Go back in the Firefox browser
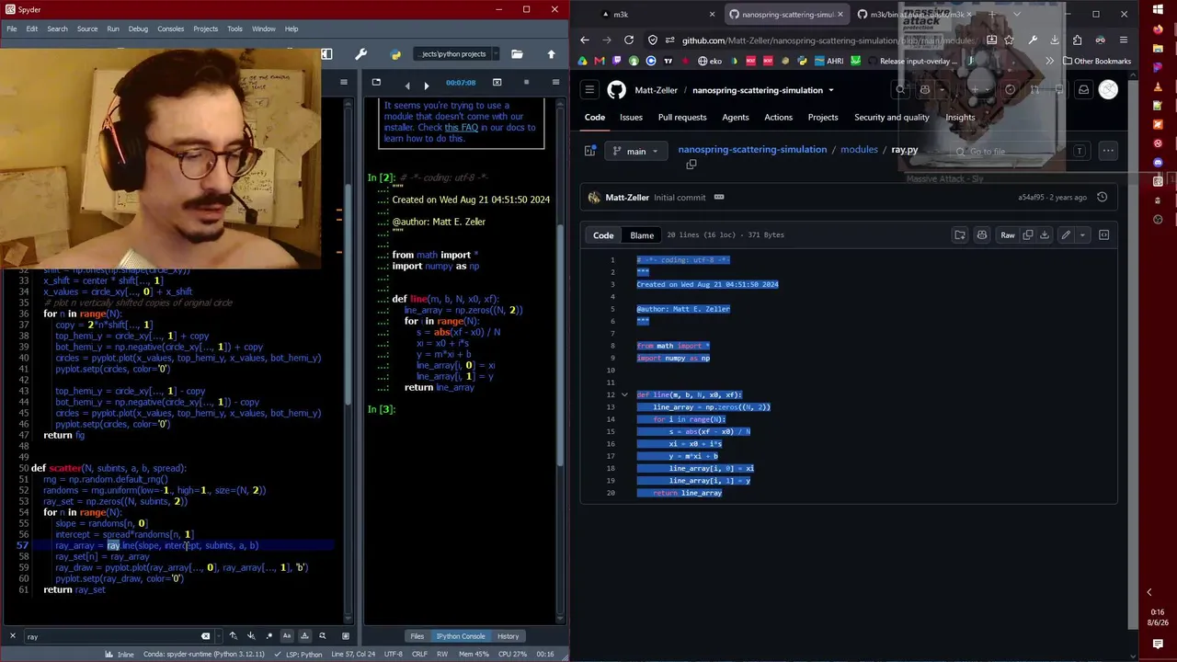The image size is (1177, 662). click(585, 40)
